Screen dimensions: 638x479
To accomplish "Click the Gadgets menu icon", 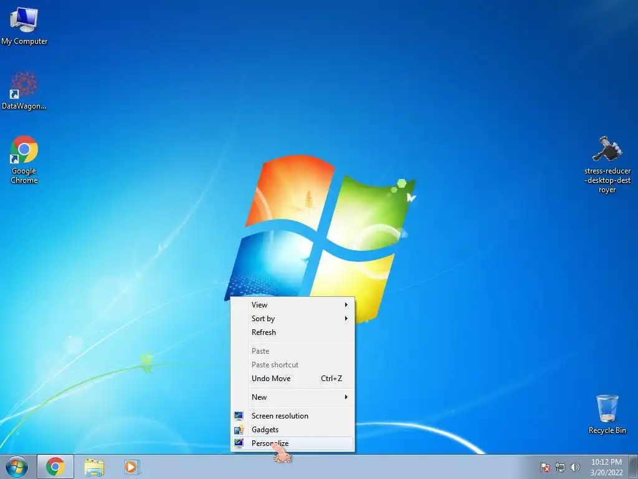I will (239, 430).
